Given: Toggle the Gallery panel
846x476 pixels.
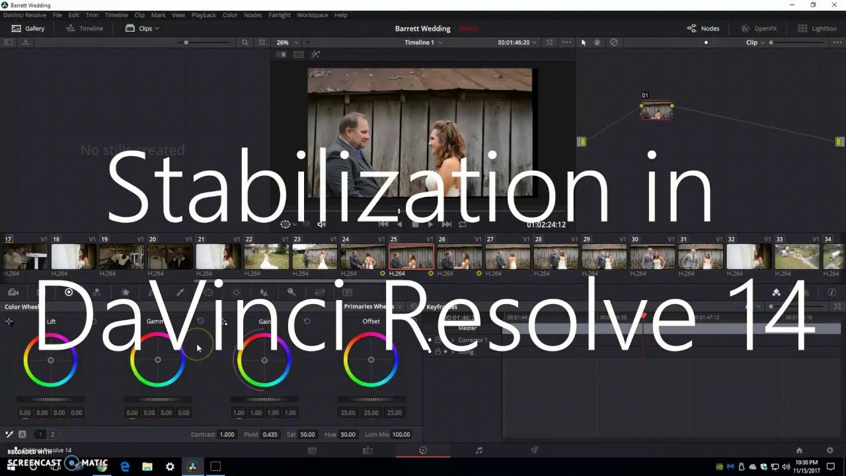Looking at the screenshot, I should pos(28,28).
